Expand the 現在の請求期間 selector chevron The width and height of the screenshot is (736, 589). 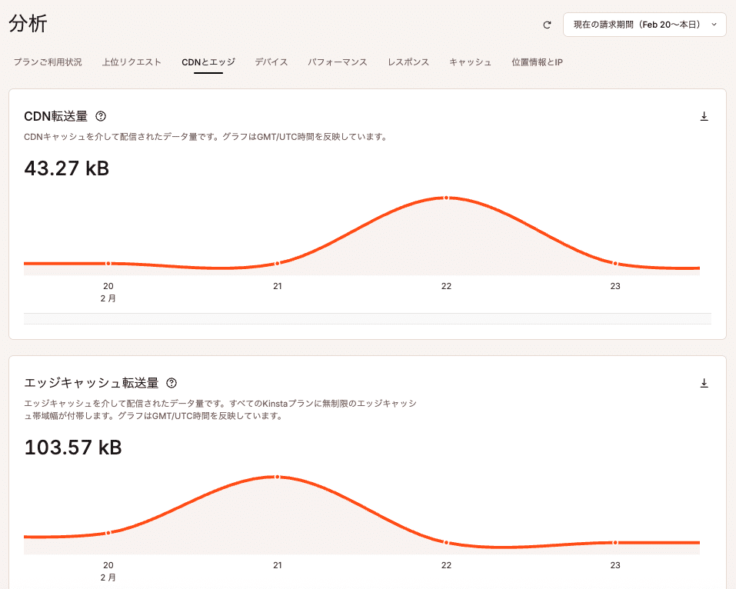click(714, 25)
